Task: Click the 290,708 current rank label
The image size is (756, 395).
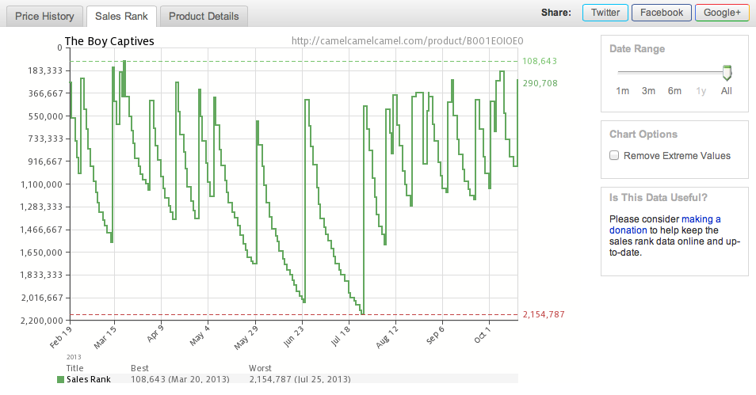Action: coord(540,83)
